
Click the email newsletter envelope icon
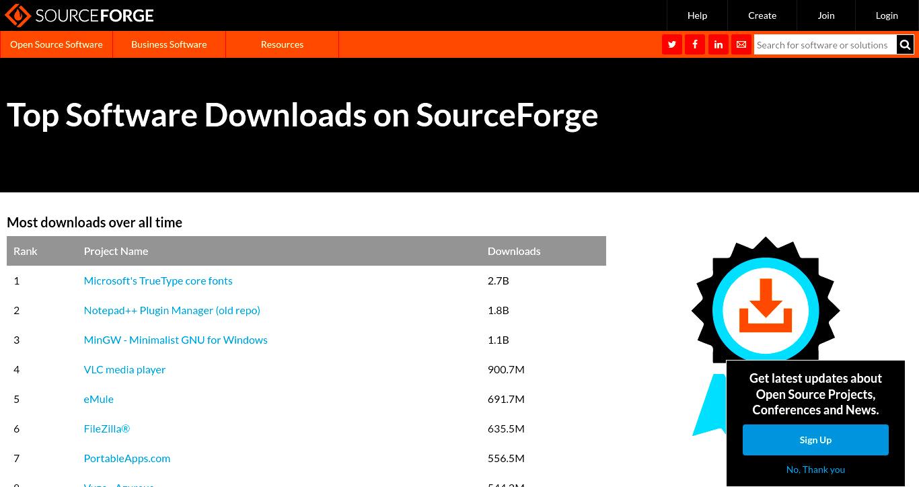pyautogui.click(x=741, y=44)
